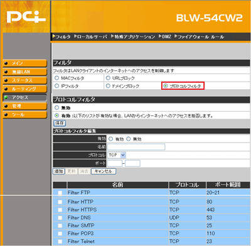The height and width of the screenshot is (246, 251).
Task: Go to the メイン sidebar menu
Action: (x=24, y=63)
